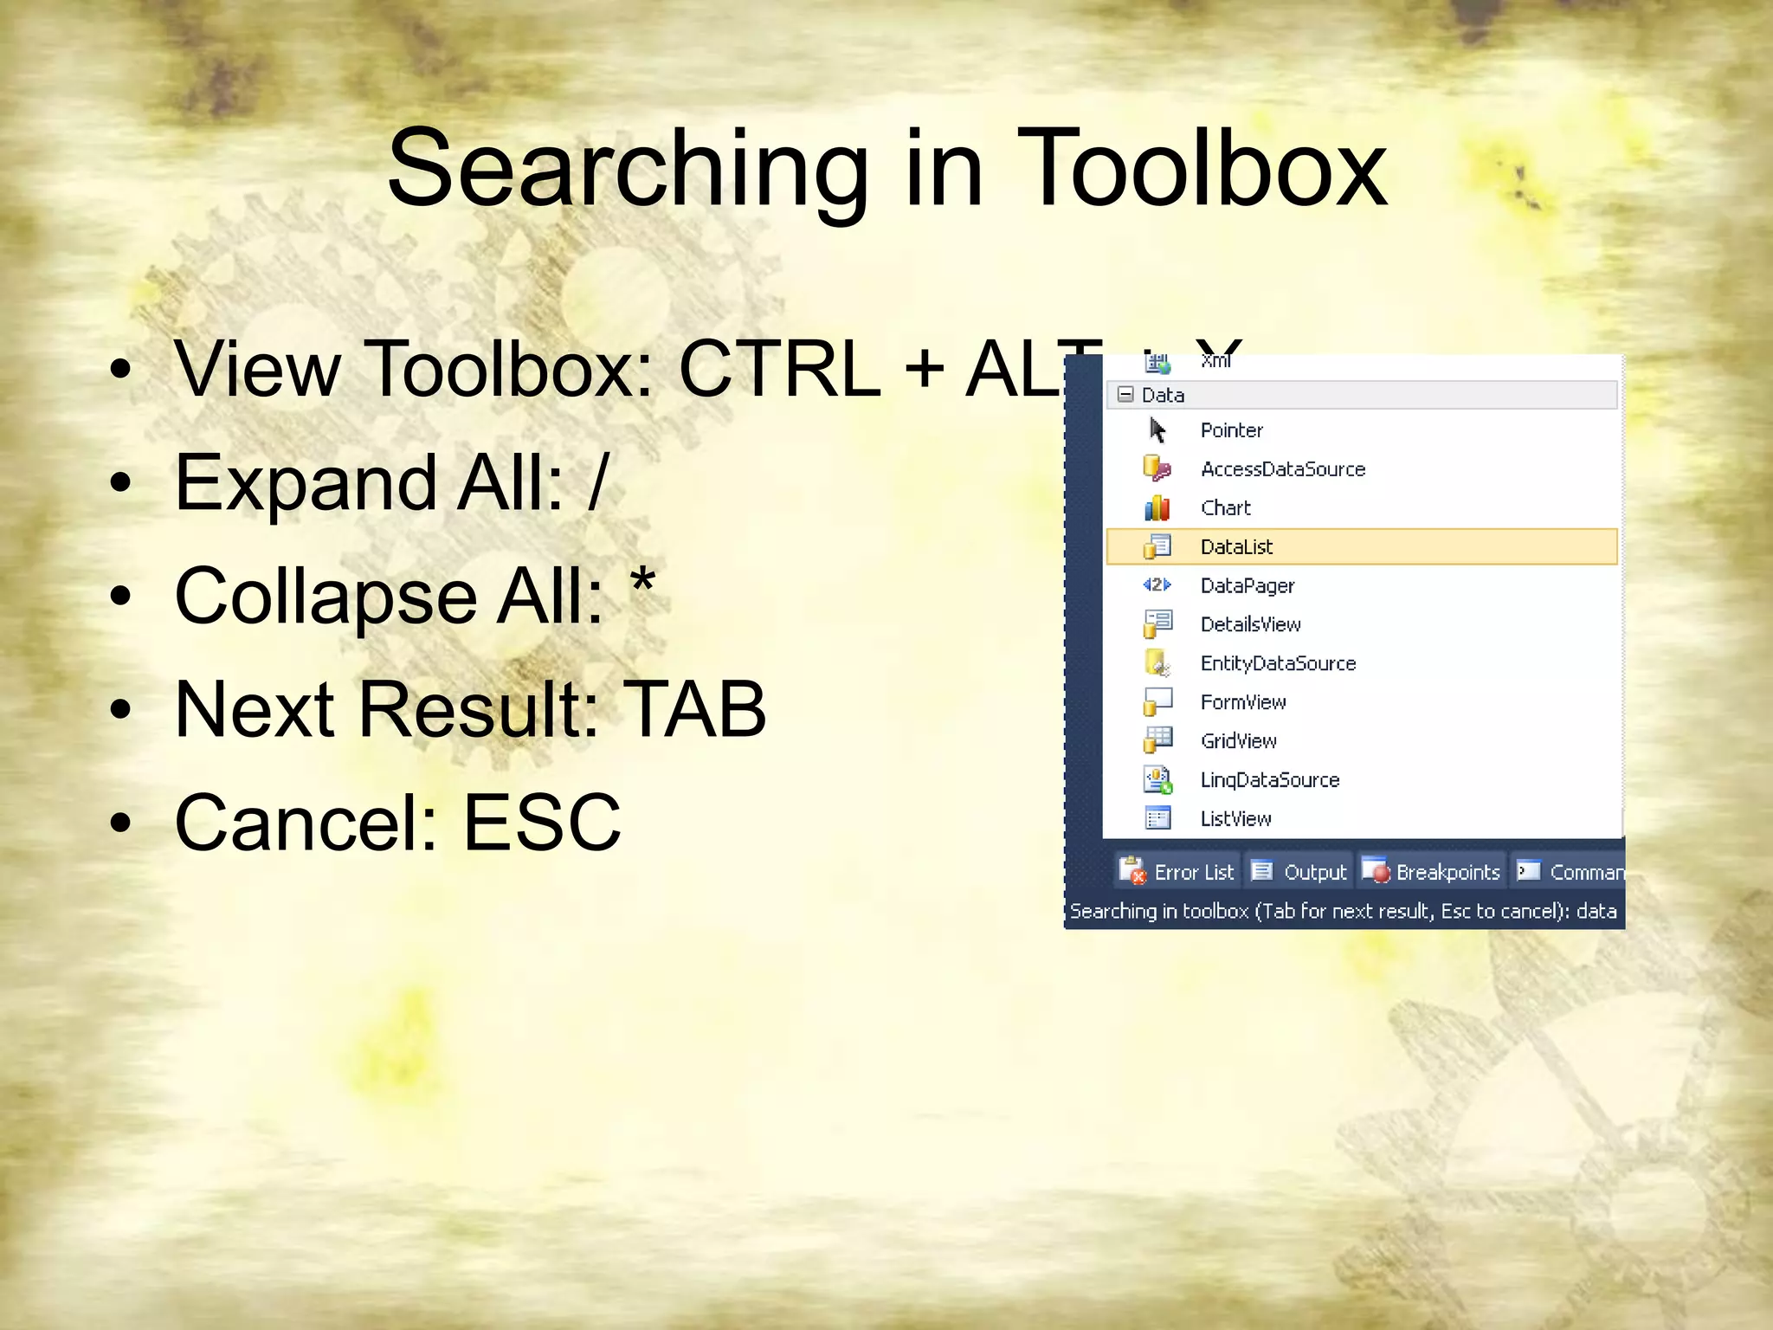Screen dimensions: 1773x1330
Task: Click the AccessDataSource icon
Action: pyautogui.click(x=1157, y=468)
